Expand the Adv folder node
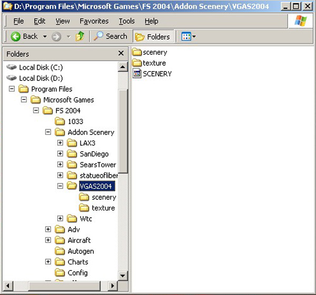This screenshot has height=295, width=316. point(48,229)
